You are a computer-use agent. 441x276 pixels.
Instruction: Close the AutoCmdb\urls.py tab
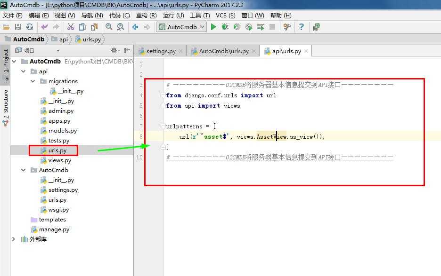click(x=253, y=51)
